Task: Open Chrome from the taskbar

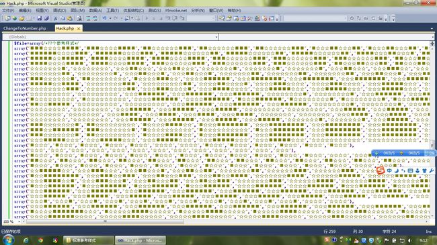Action: 41,240
